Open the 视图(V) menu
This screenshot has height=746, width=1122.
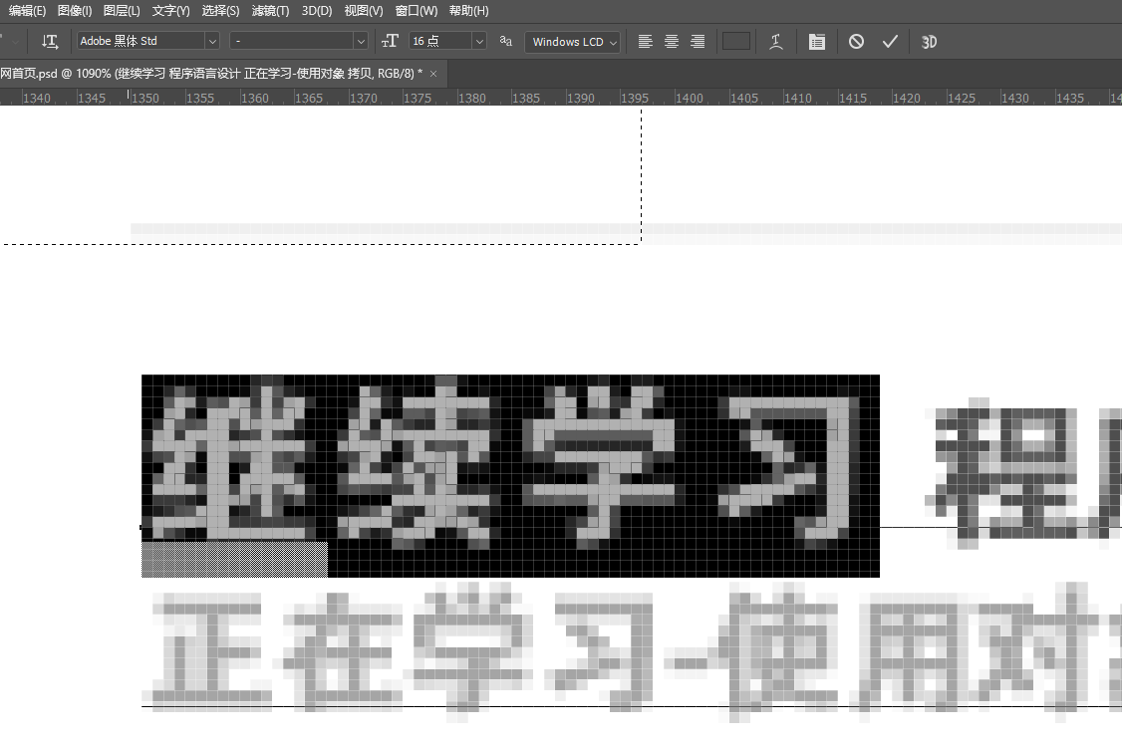click(364, 11)
